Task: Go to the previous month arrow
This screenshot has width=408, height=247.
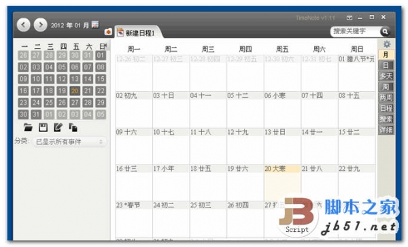Action: (23, 25)
